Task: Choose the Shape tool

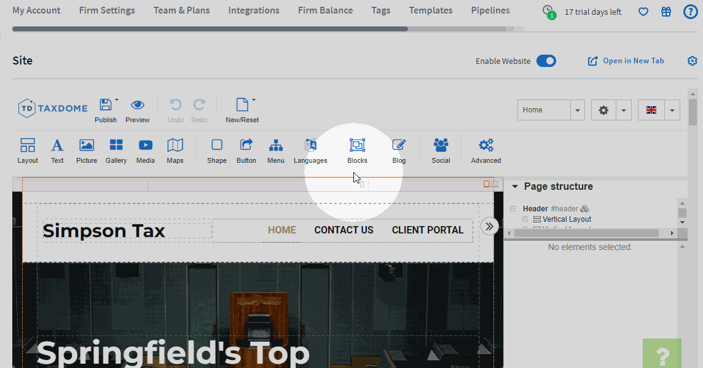Action: (217, 151)
